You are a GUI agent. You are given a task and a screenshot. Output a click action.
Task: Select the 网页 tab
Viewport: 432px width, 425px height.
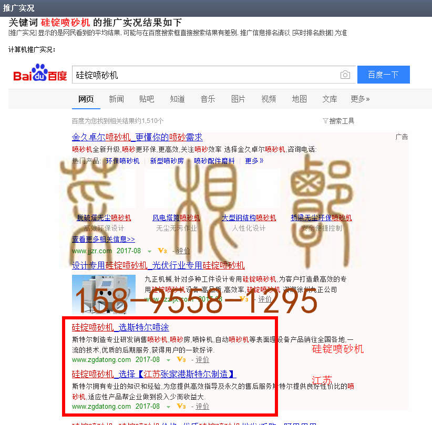coord(86,99)
